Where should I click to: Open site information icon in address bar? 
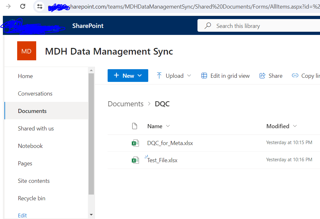pos(40,7)
